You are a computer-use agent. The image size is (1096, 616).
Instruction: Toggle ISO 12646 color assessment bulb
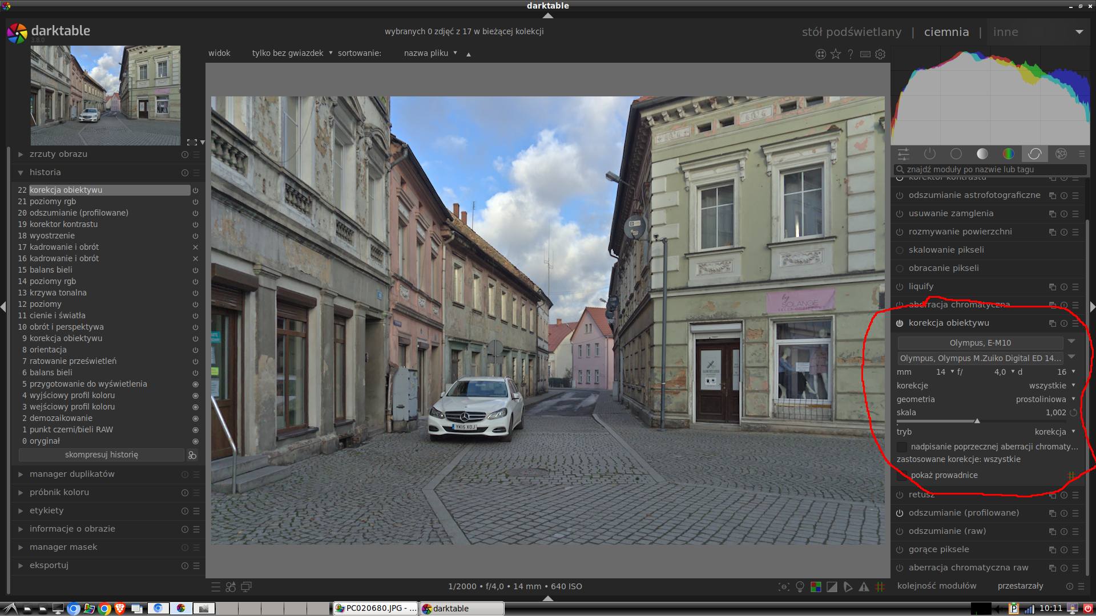pyautogui.click(x=800, y=587)
